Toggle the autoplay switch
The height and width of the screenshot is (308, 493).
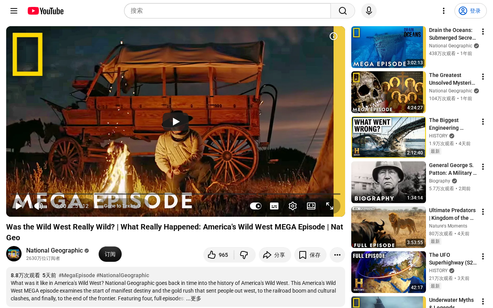pos(256,206)
